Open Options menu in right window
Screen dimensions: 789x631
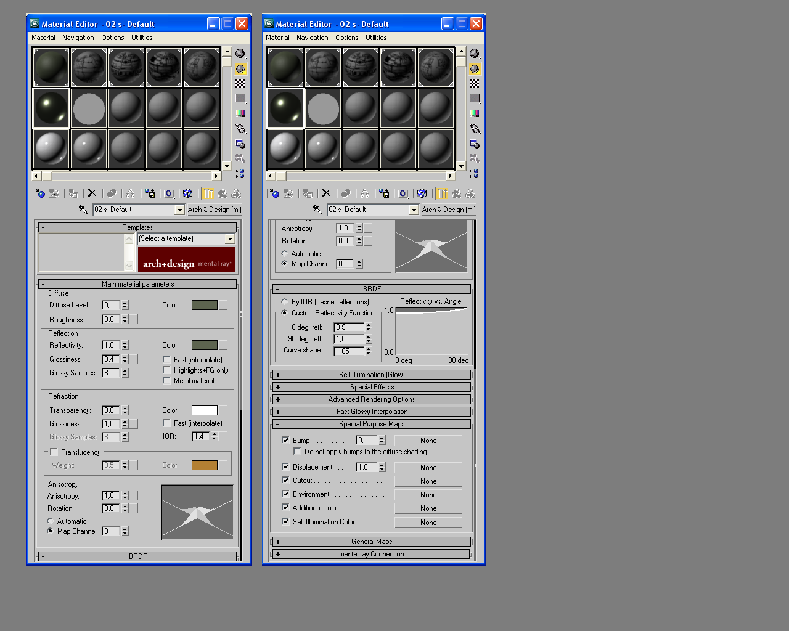(x=347, y=38)
